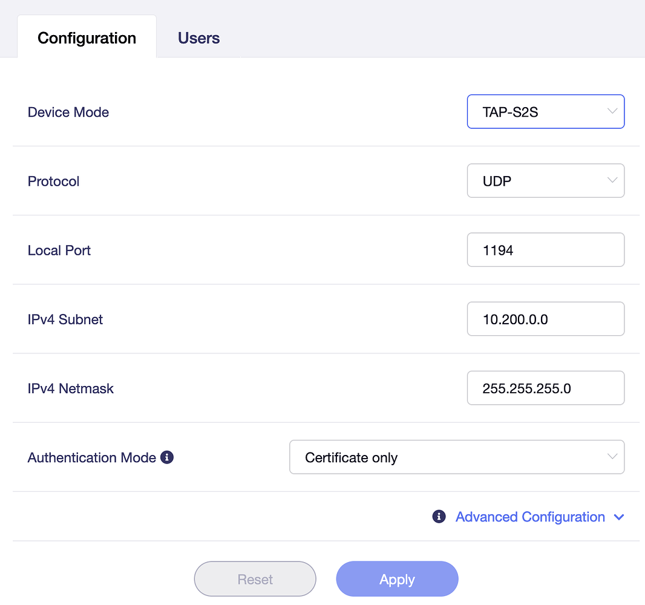Open the Protocol dropdown showing UDP

pos(545,180)
